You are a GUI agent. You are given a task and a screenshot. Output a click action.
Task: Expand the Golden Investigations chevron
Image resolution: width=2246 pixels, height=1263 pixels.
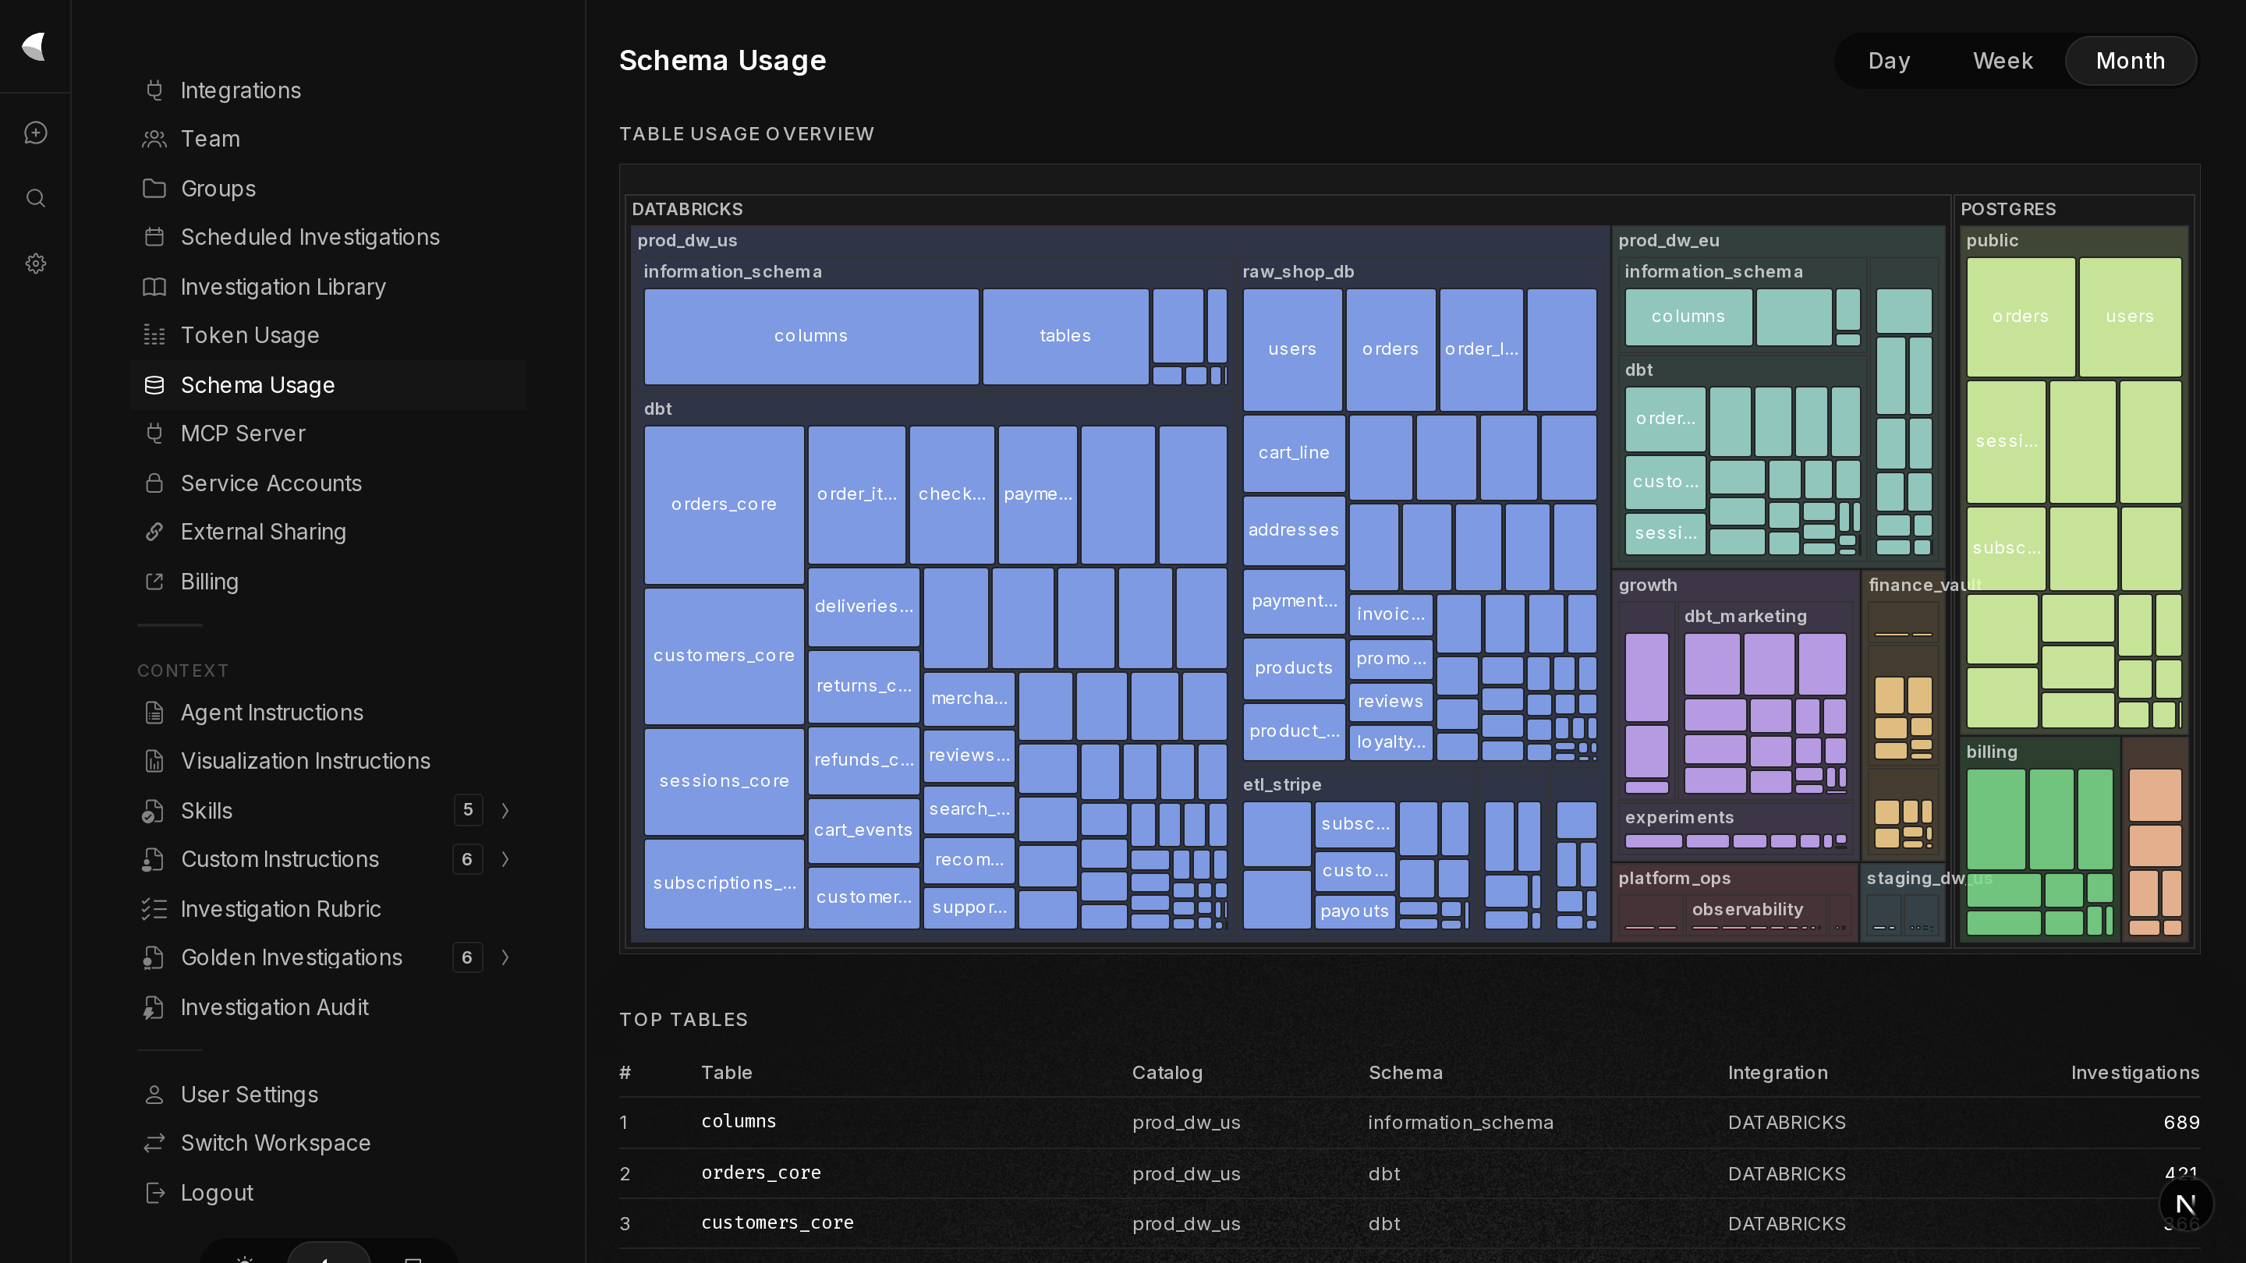pos(505,957)
